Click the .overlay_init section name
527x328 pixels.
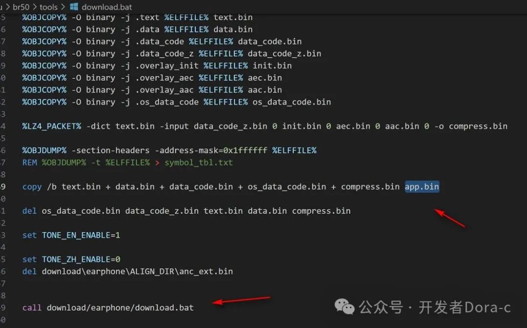pyautogui.click(x=167, y=66)
